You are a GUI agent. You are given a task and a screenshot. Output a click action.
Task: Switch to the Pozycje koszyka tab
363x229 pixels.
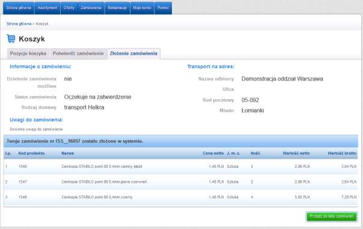(28, 53)
